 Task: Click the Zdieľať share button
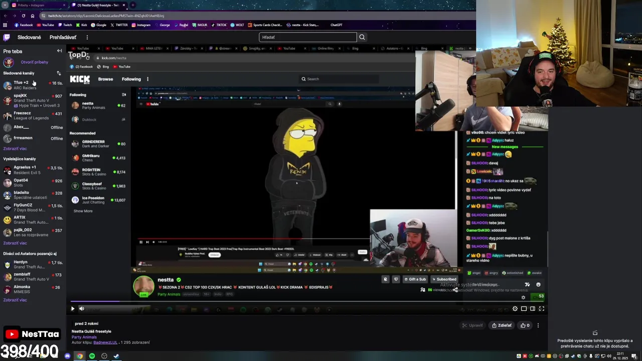pyautogui.click(x=502, y=325)
